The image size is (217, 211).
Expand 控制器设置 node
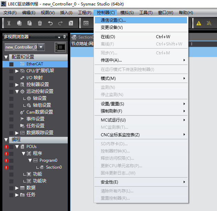pyautogui.click(x=17, y=85)
